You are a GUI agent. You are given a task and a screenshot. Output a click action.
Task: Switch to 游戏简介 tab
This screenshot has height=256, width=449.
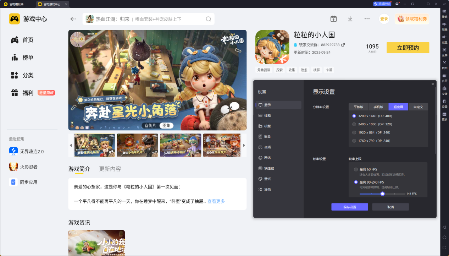click(79, 169)
